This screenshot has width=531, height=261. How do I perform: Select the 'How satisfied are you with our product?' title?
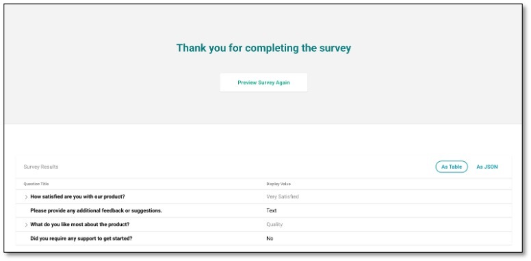pos(77,196)
